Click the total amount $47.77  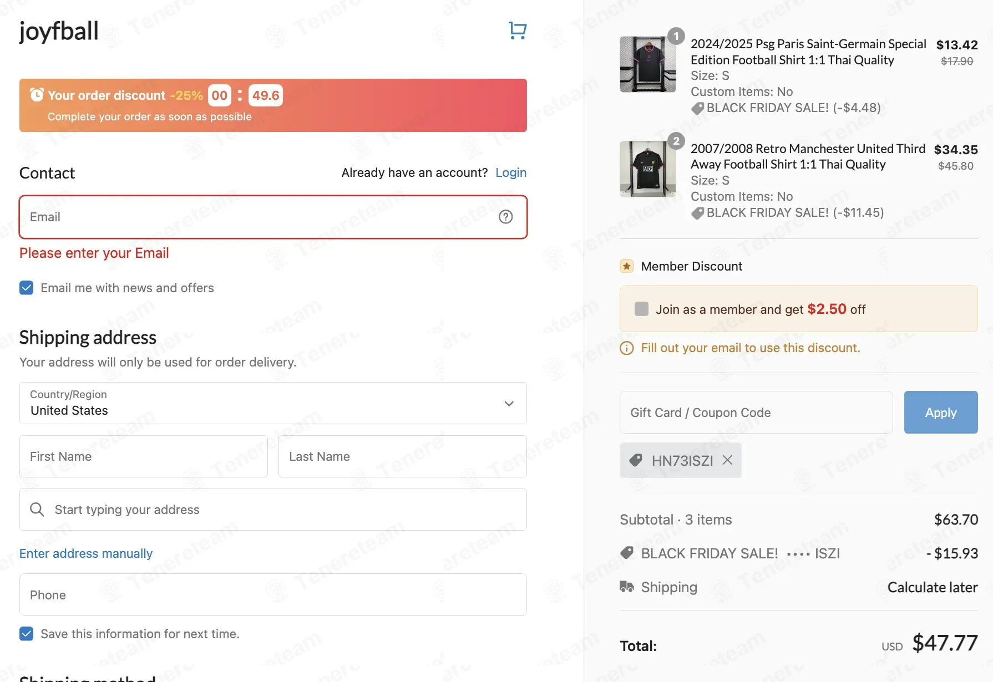(x=945, y=643)
